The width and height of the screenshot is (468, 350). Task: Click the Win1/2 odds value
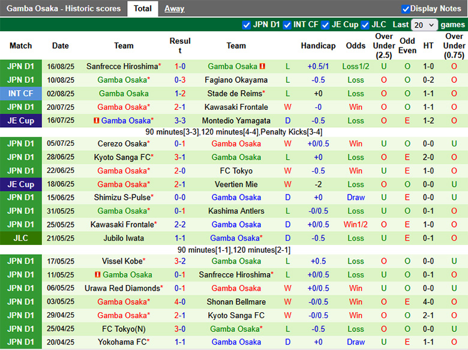355,225
